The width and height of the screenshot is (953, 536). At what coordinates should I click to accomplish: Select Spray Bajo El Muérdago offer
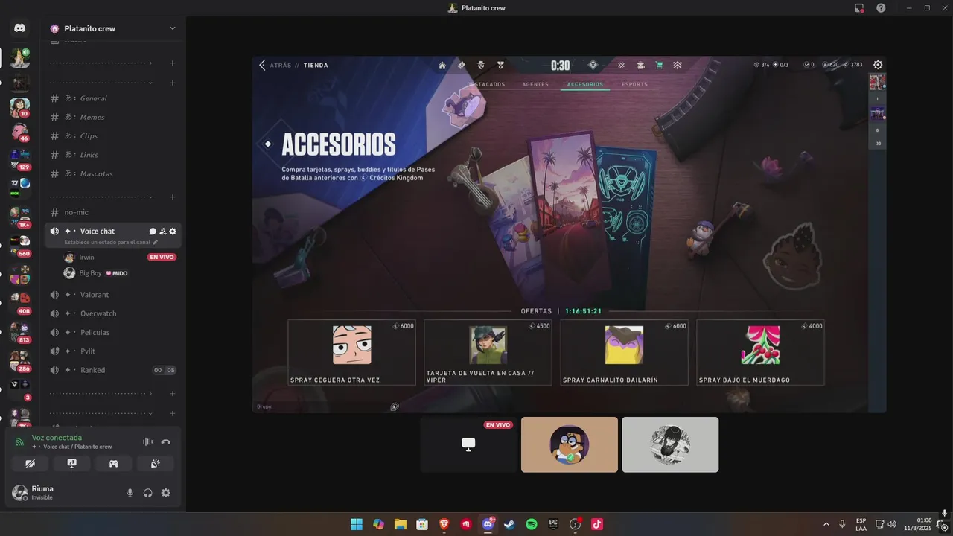click(760, 352)
